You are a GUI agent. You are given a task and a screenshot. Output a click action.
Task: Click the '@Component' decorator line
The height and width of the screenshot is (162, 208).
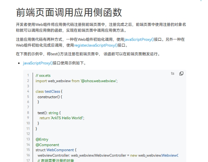(47, 145)
